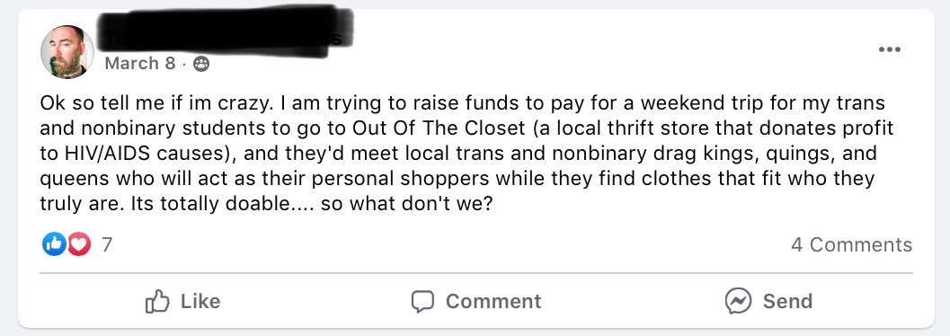Image resolution: width=950 pixels, height=336 pixels.
Task: Click the Comment label text
Action: coord(493,302)
